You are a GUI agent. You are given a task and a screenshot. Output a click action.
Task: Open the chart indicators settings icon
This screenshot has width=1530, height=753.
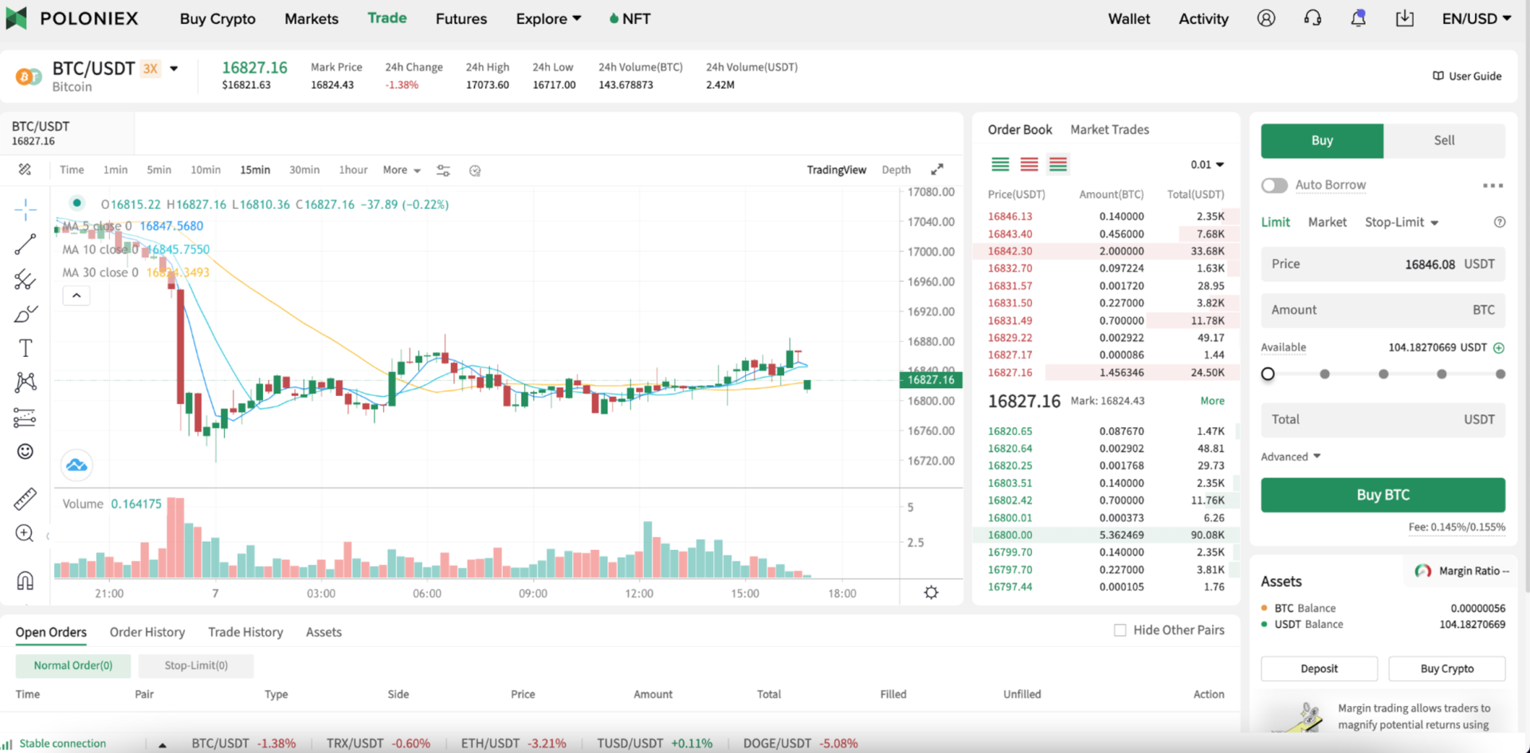[444, 171]
